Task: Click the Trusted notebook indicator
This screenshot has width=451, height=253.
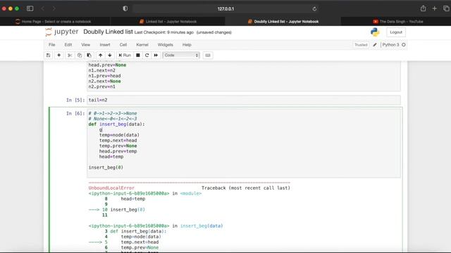Action: [x=361, y=45]
